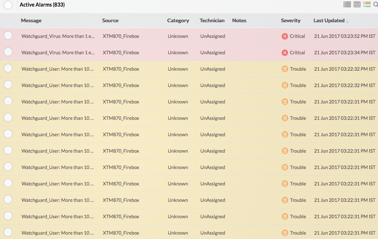This screenshot has height=239, width=378.
Task: Open the UnAssigned technician on first row
Action: coord(212,36)
